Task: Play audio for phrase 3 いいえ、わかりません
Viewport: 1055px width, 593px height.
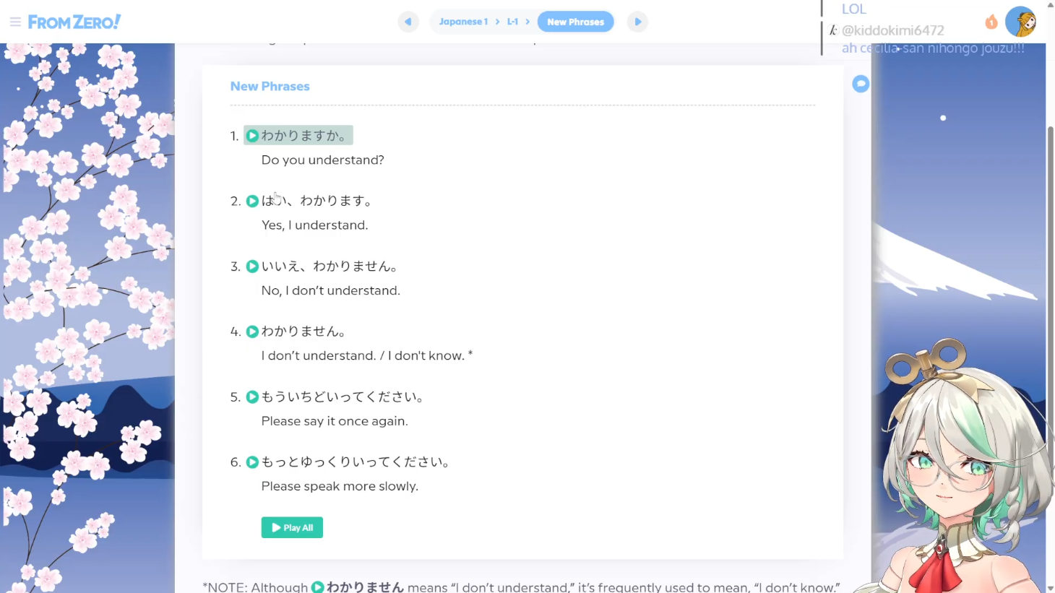Action: click(252, 267)
